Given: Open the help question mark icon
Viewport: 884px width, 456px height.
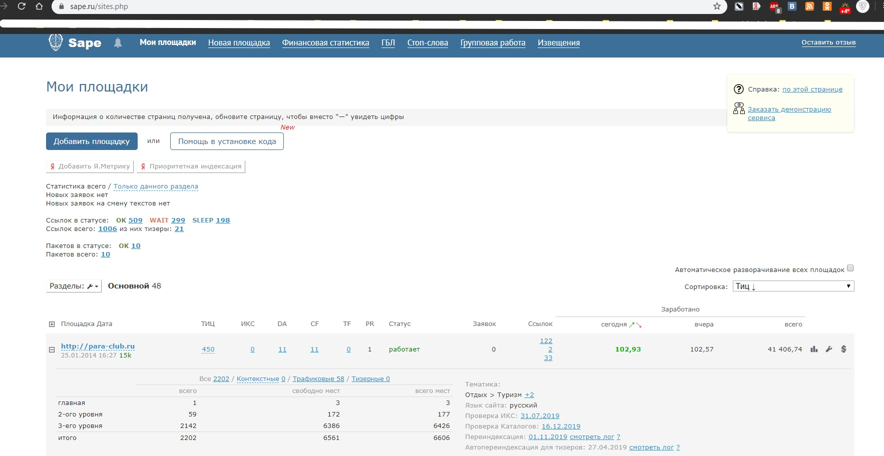Looking at the screenshot, I should tap(739, 89).
